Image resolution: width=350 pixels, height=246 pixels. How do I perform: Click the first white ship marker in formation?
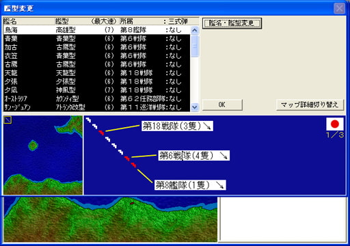89,120
